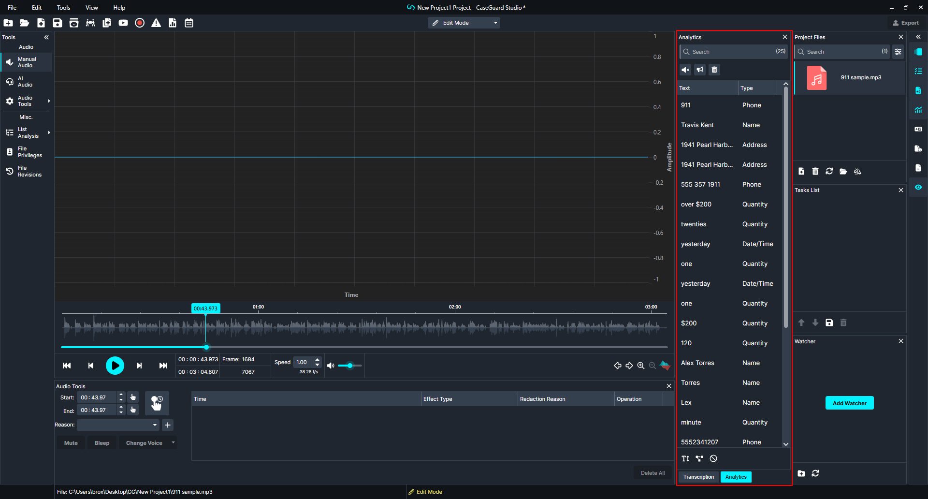The height and width of the screenshot is (499, 928).
Task: Click the open project folder toolbar icon
Action: (x=25, y=23)
